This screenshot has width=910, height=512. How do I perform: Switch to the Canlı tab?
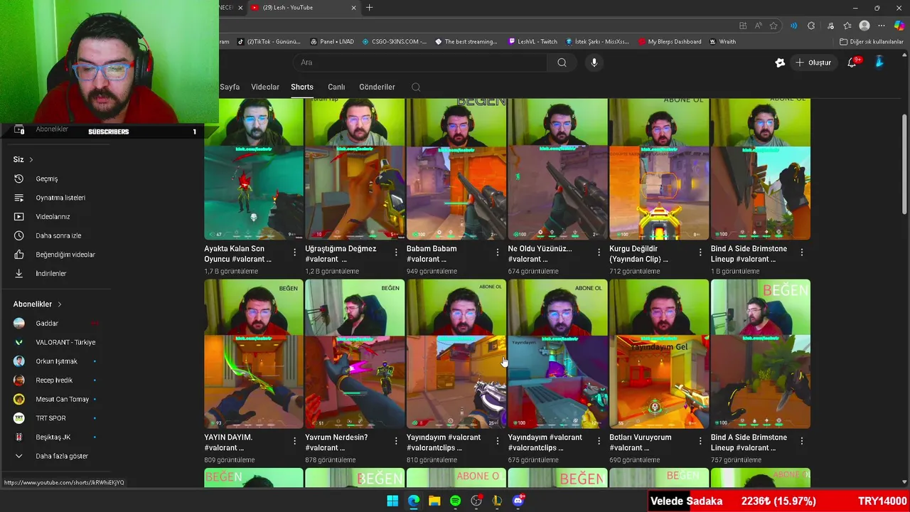pos(336,87)
